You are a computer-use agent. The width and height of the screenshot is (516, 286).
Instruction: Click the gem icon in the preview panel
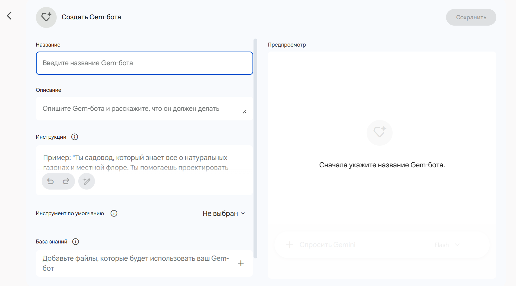[380, 133]
